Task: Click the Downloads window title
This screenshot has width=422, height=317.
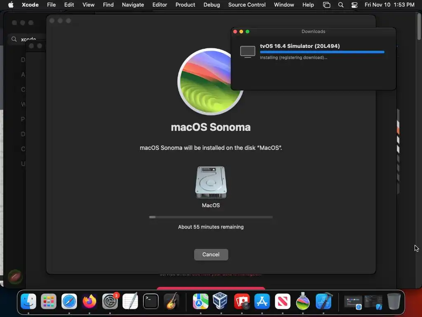Action: [313, 31]
